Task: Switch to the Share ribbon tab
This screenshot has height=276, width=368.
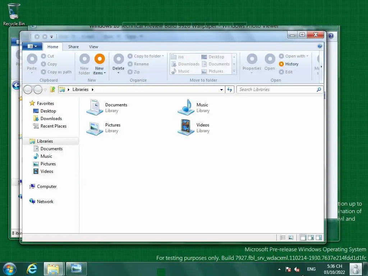Action: pyautogui.click(x=73, y=47)
